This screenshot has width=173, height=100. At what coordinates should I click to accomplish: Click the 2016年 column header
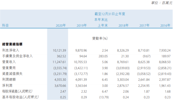point(165,26)
